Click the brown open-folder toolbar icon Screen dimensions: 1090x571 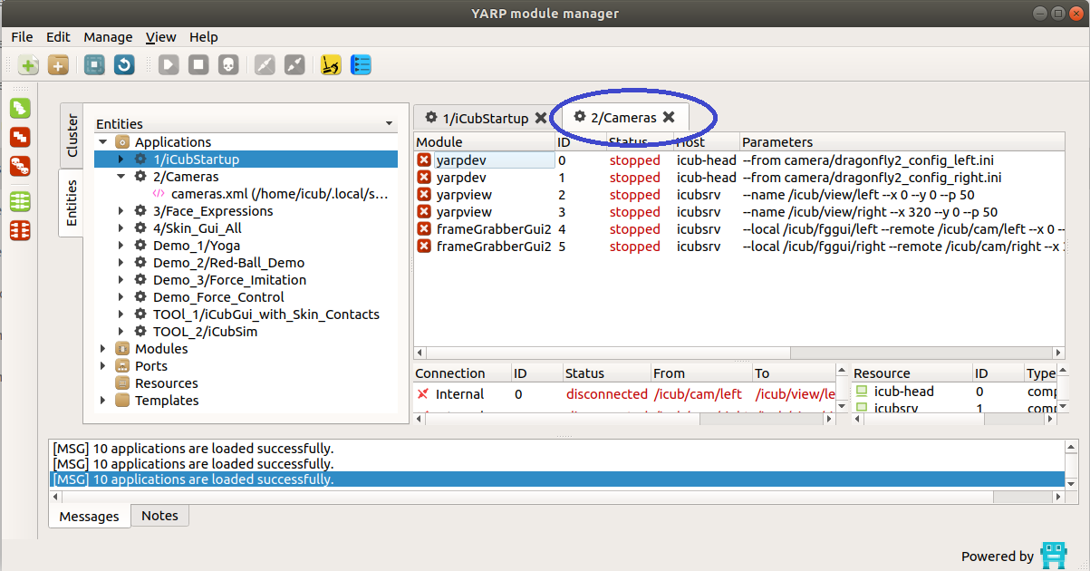pyautogui.click(x=58, y=65)
